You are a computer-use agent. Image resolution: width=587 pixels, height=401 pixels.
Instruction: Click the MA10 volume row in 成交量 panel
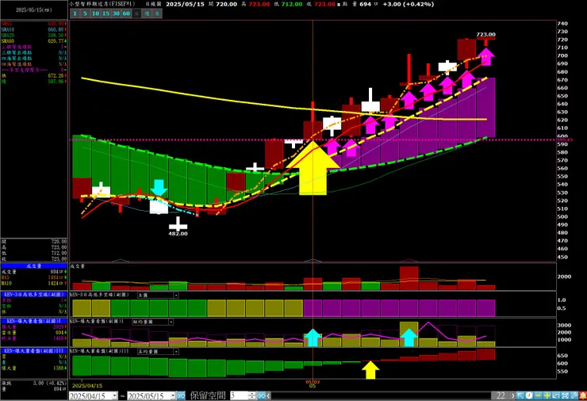(x=34, y=283)
